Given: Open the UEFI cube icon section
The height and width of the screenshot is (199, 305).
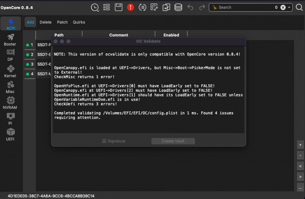Looking at the screenshot, I should (x=10, y=134).
